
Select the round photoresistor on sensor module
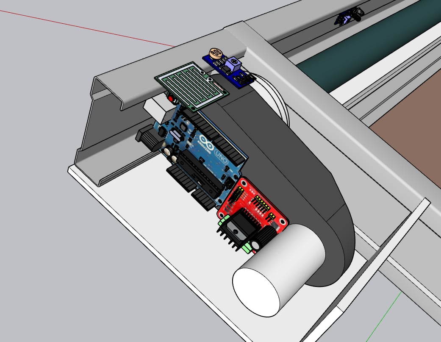pyautogui.click(x=215, y=53)
